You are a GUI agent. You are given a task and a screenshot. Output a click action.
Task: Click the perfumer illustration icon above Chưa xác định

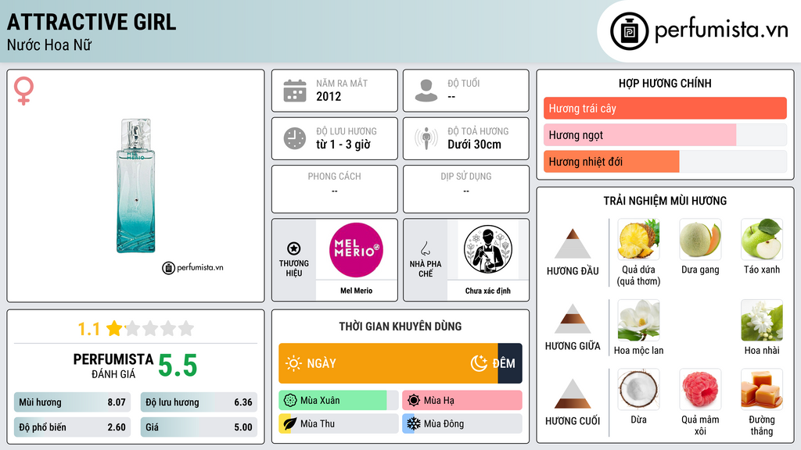click(x=488, y=249)
